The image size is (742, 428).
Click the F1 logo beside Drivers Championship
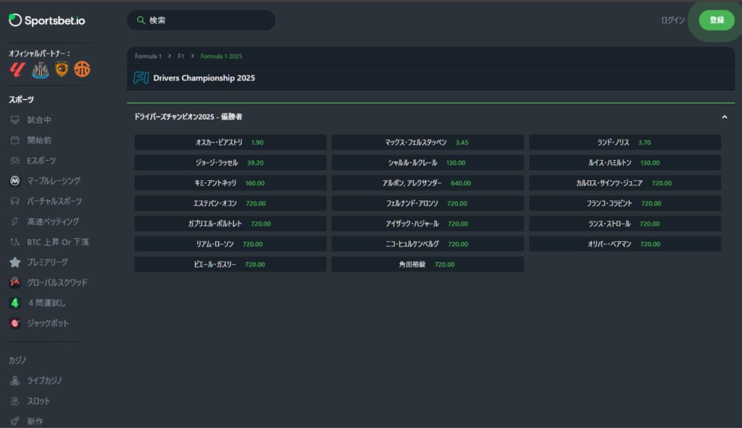click(141, 78)
